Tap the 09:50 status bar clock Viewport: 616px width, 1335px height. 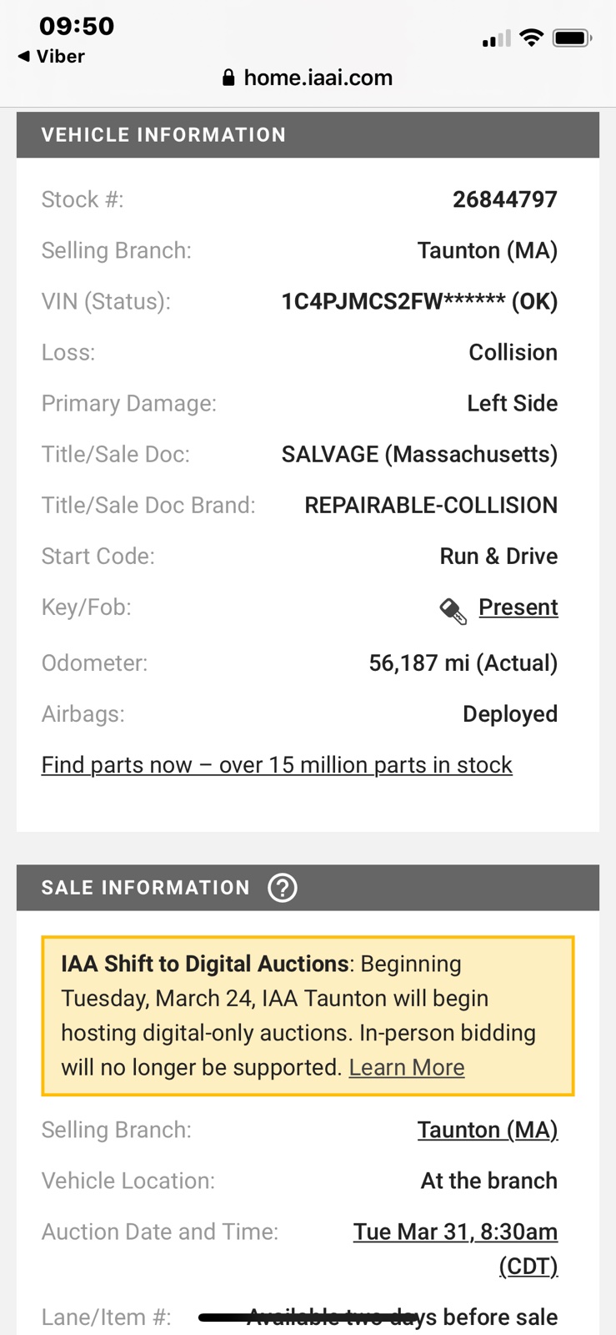click(x=77, y=26)
